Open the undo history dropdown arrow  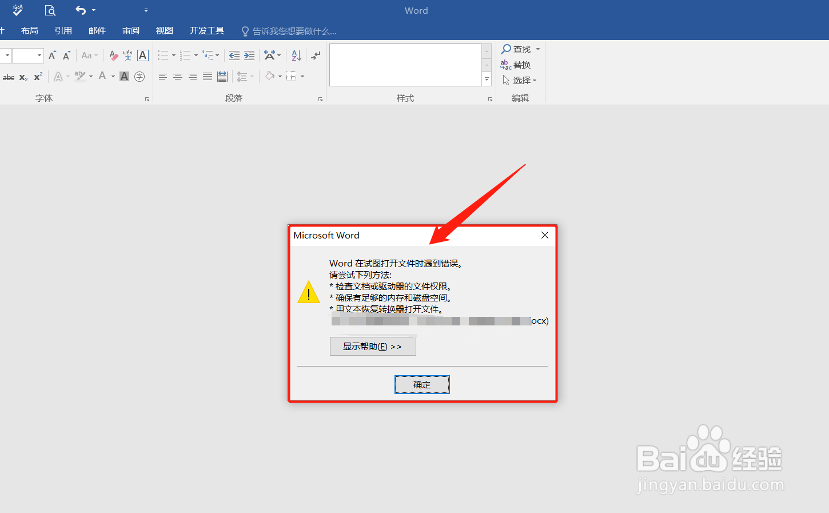pos(94,10)
